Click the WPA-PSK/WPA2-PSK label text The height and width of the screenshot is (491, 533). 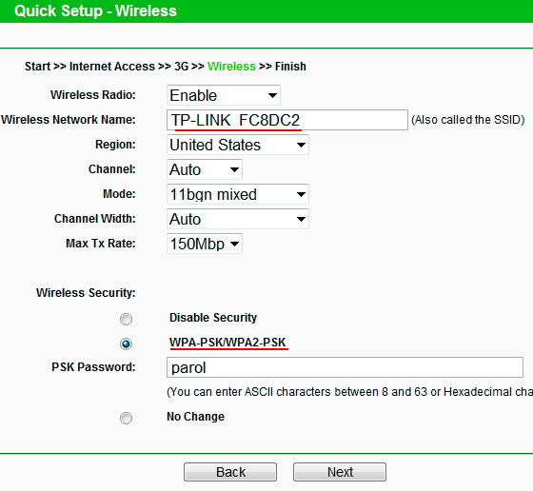227,343
